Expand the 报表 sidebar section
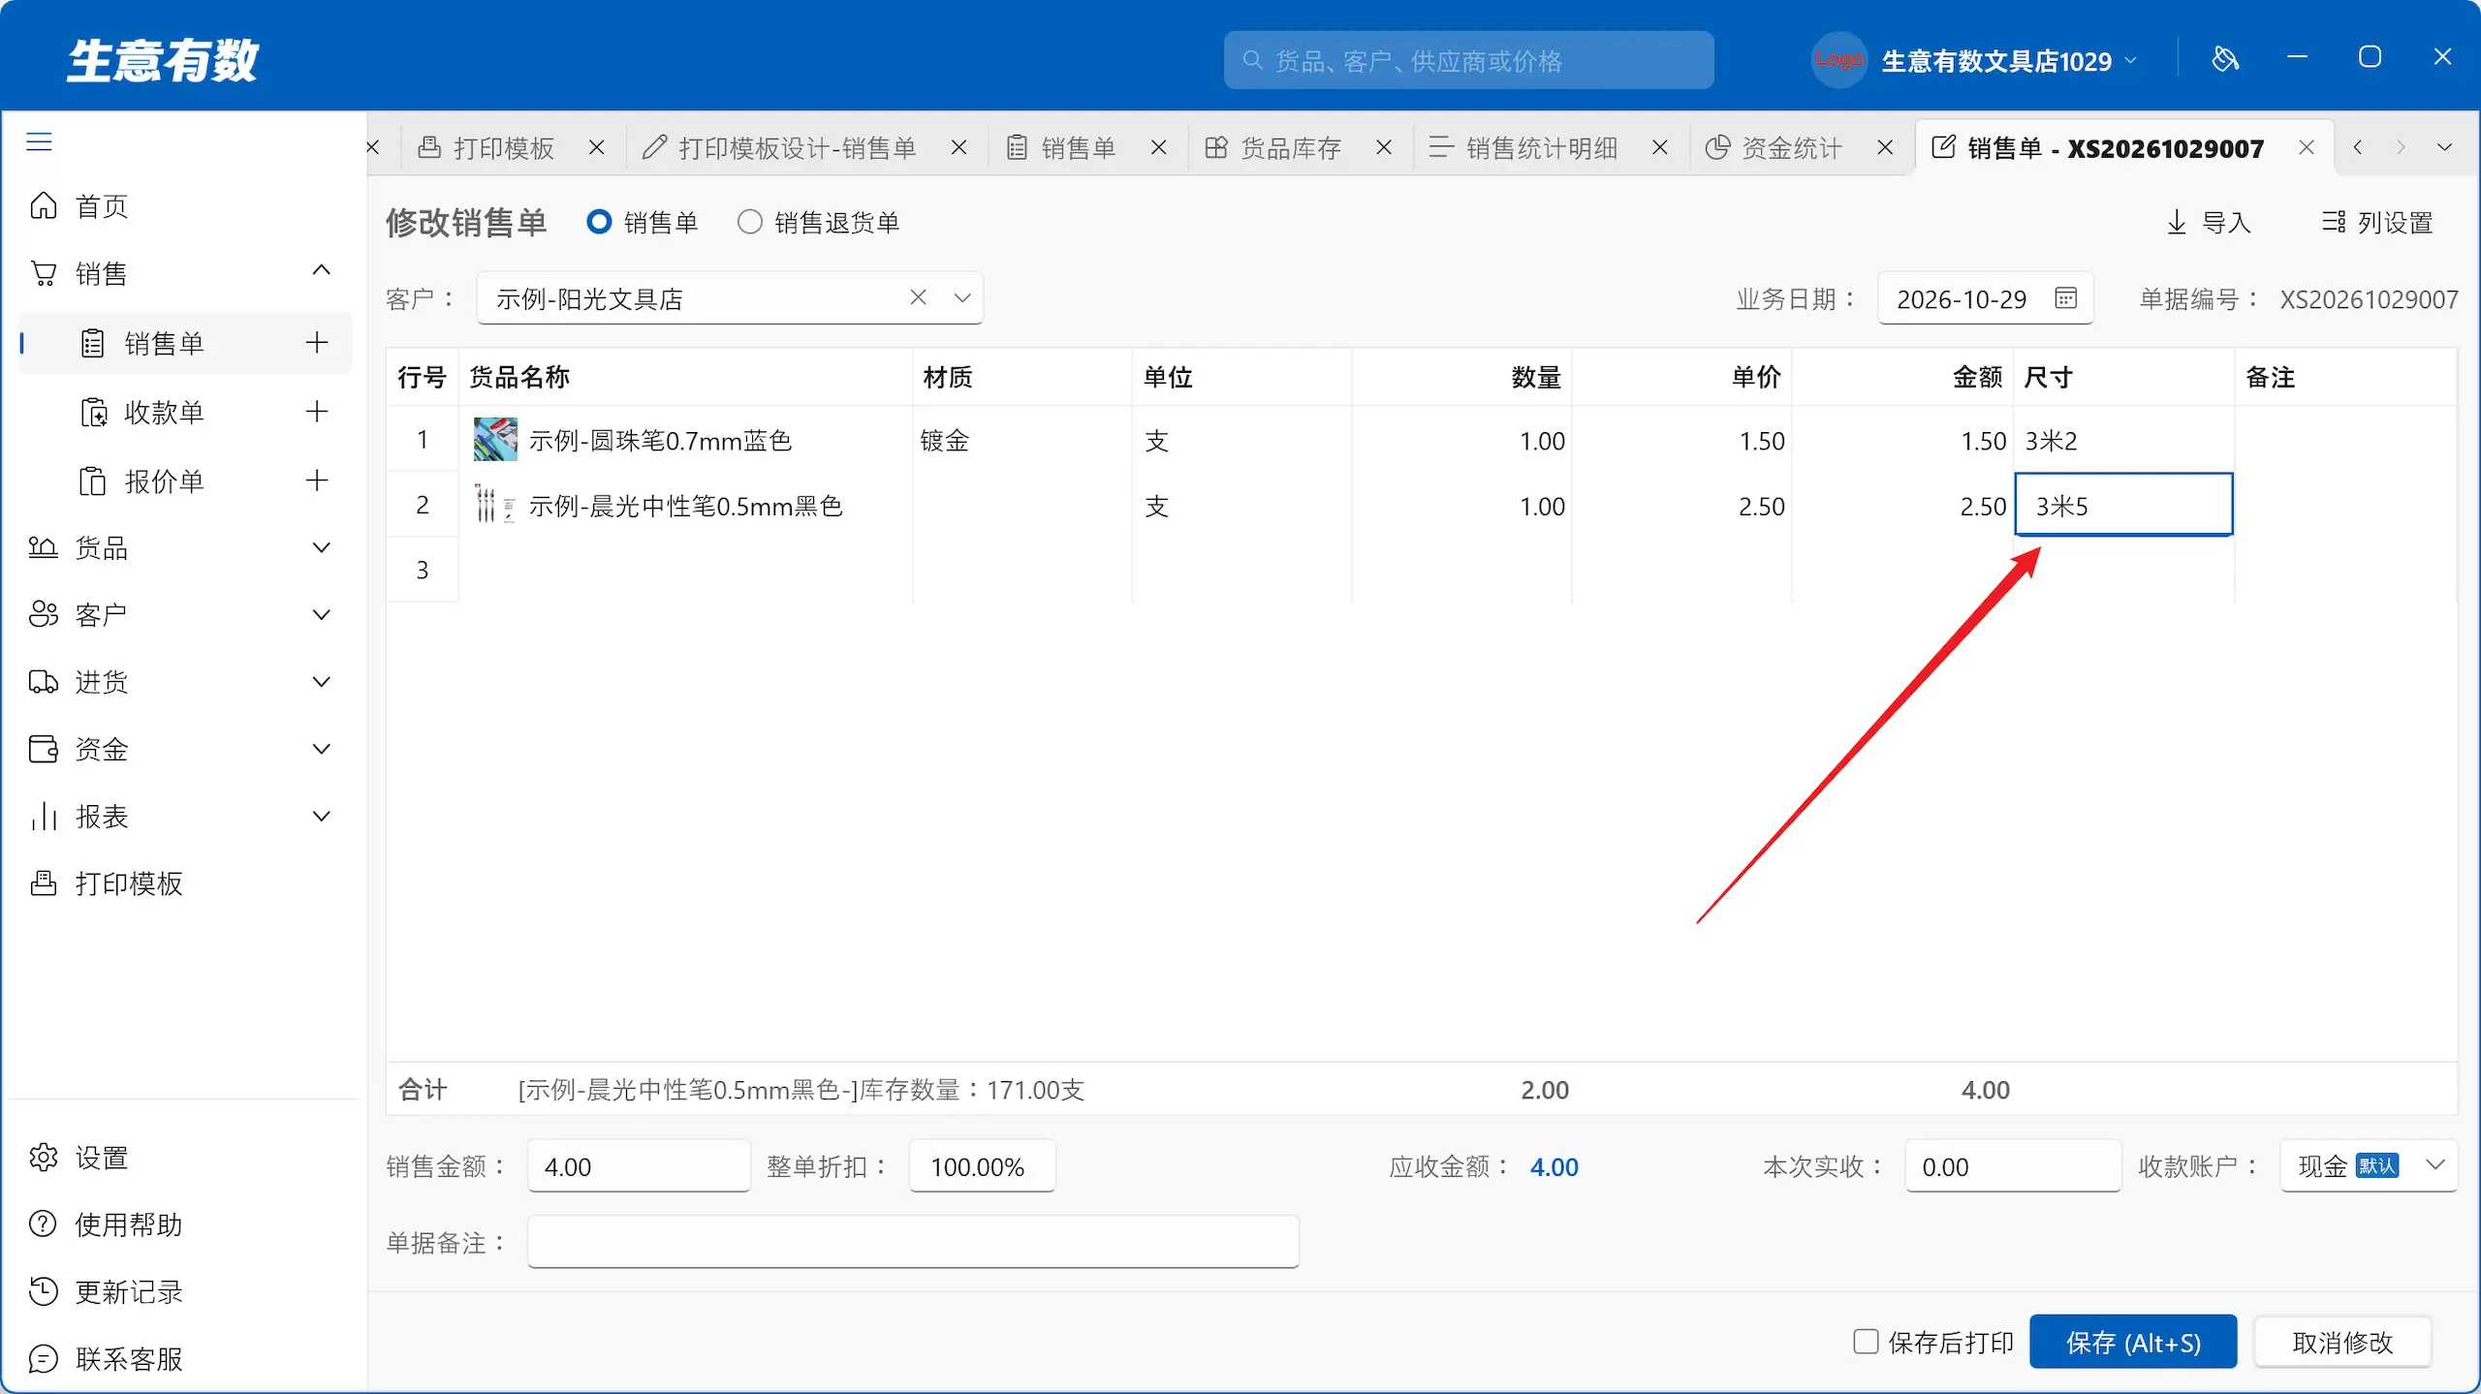This screenshot has height=1394, width=2481. point(322,817)
